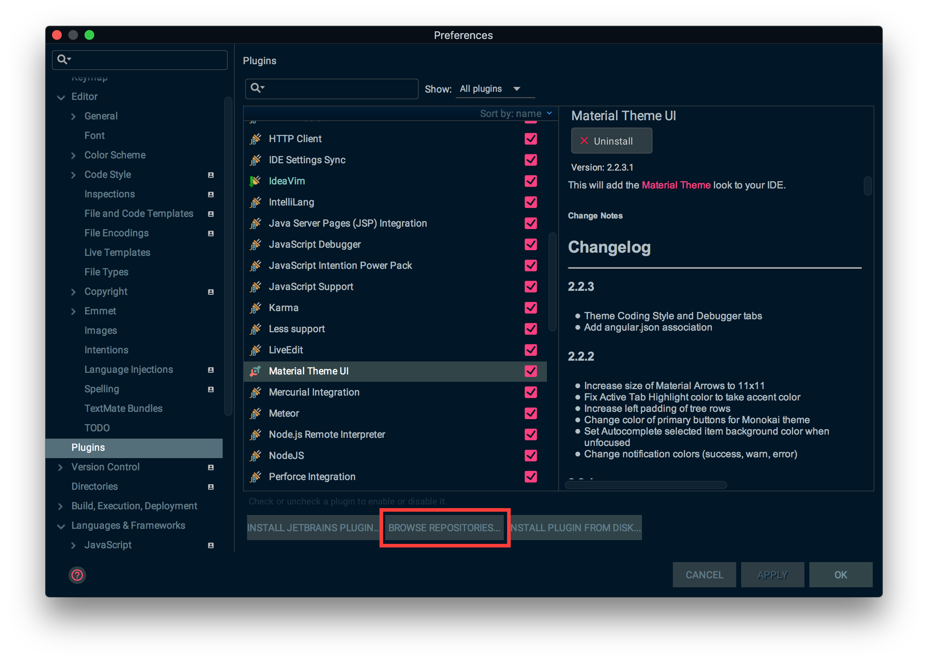
Task: Expand the Color Scheme tree node
Action: click(74, 155)
